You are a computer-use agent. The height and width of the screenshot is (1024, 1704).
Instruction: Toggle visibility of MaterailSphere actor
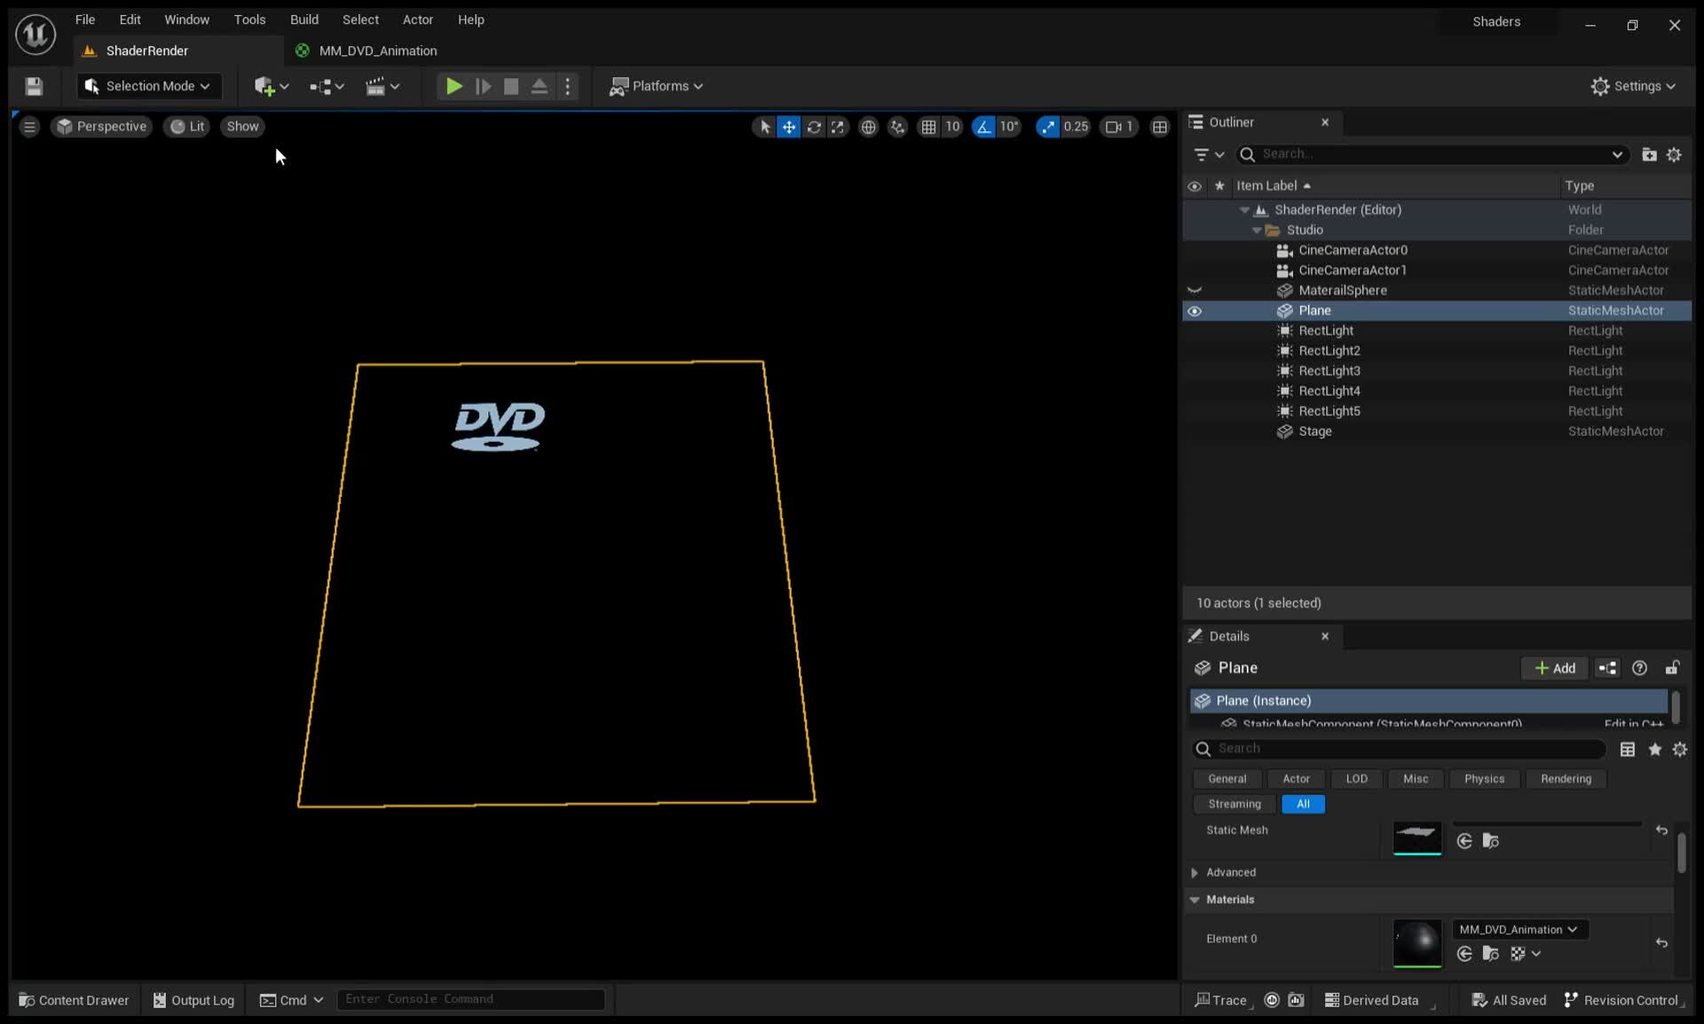[1195, 290]
